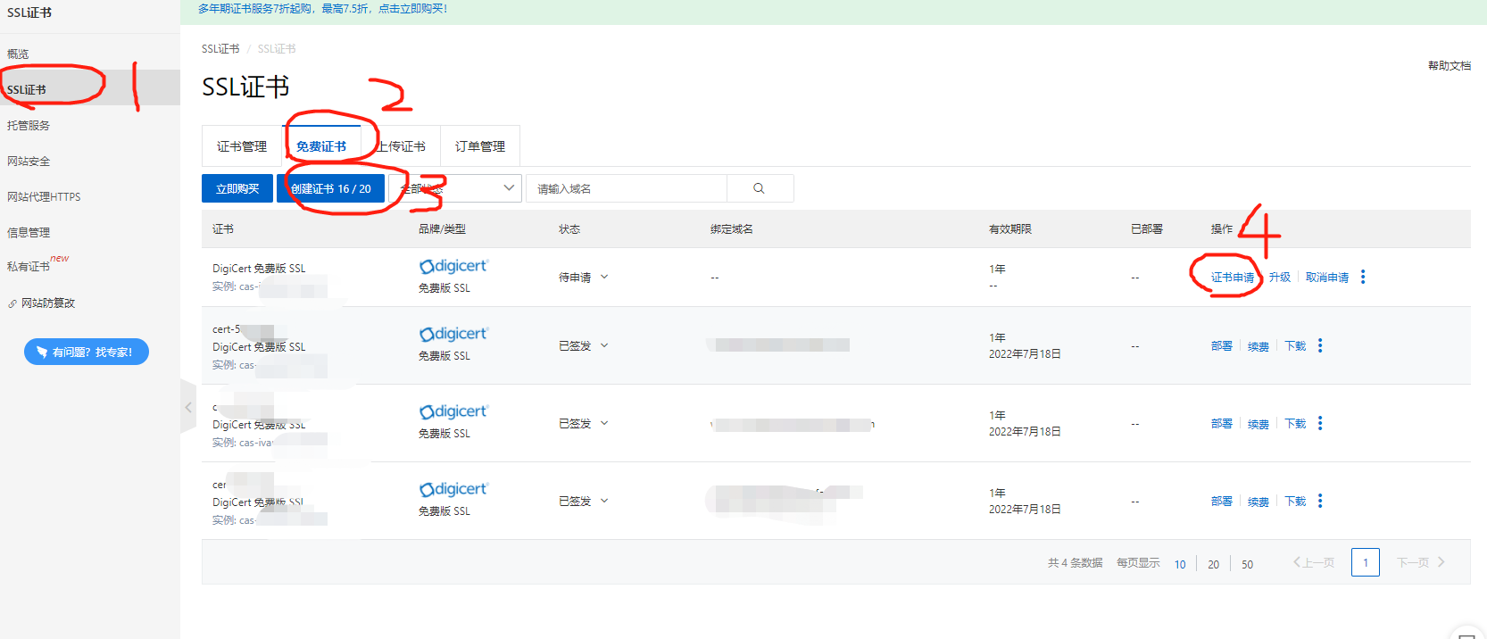Click the 绑定域名 column header
1487x639 pixels.
[732, 229]
